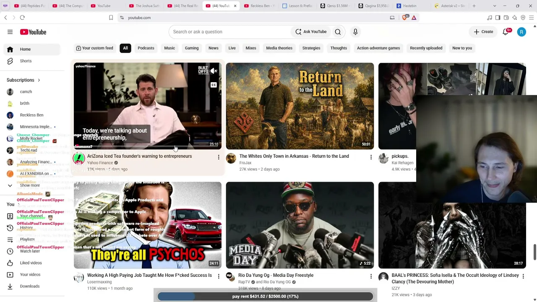This screenshot has width=537, height=302.
Task: Open the Brave wallet icon in toolbar
Action: pos(506,18)
